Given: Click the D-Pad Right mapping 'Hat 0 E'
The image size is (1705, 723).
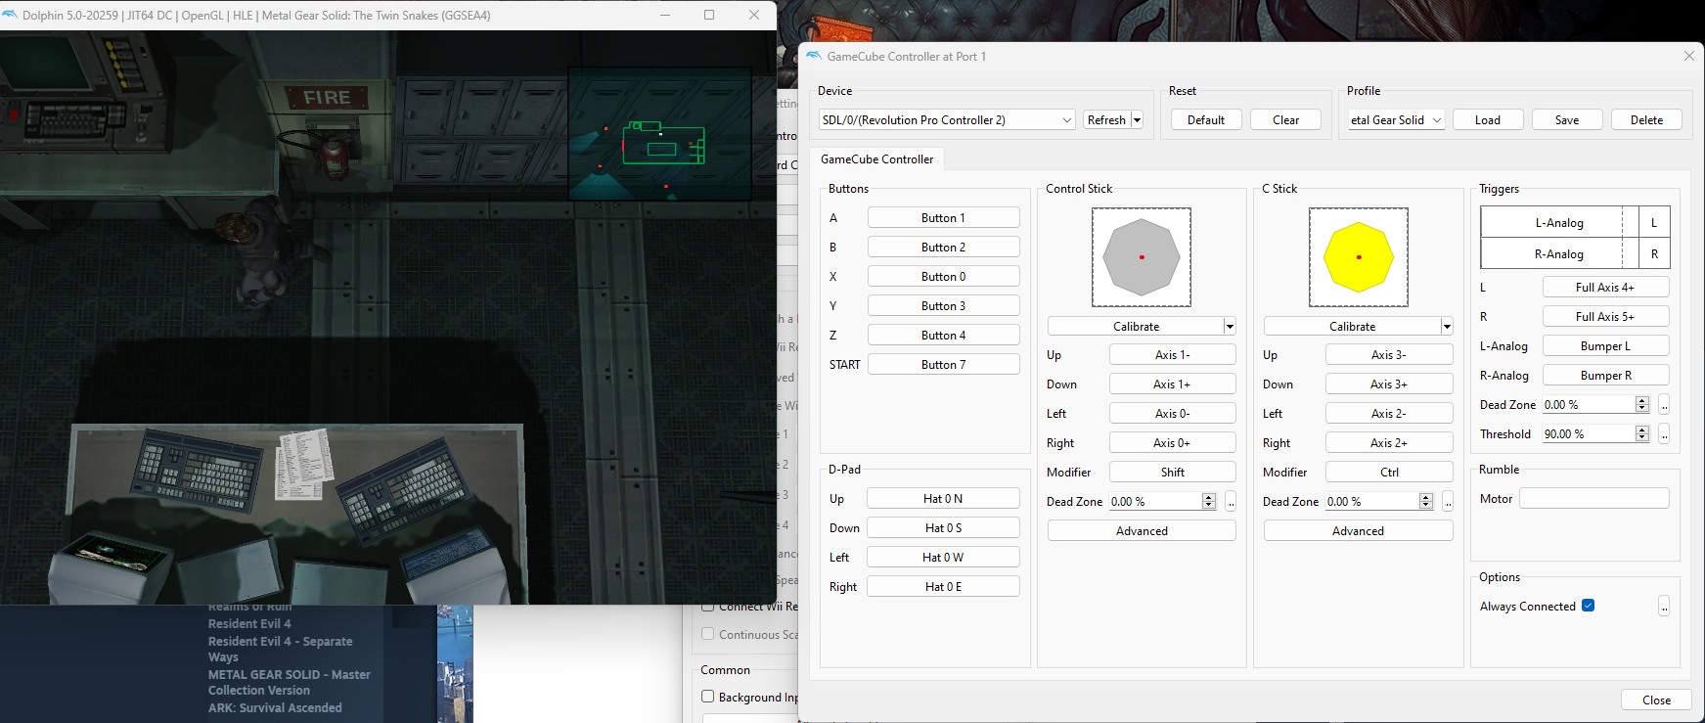Looking at the screenshot, I should click(944, 586).
